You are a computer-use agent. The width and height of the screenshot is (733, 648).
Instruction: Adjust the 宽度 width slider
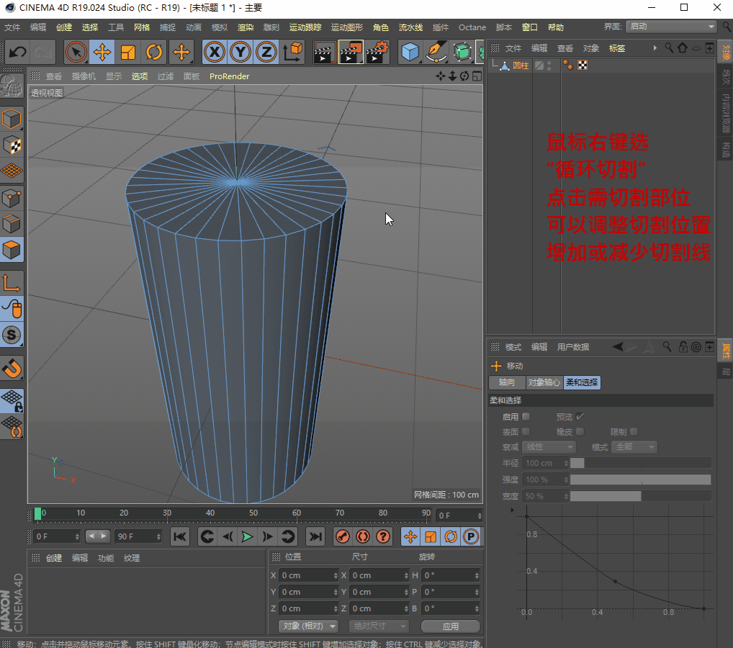pos(640,496)
